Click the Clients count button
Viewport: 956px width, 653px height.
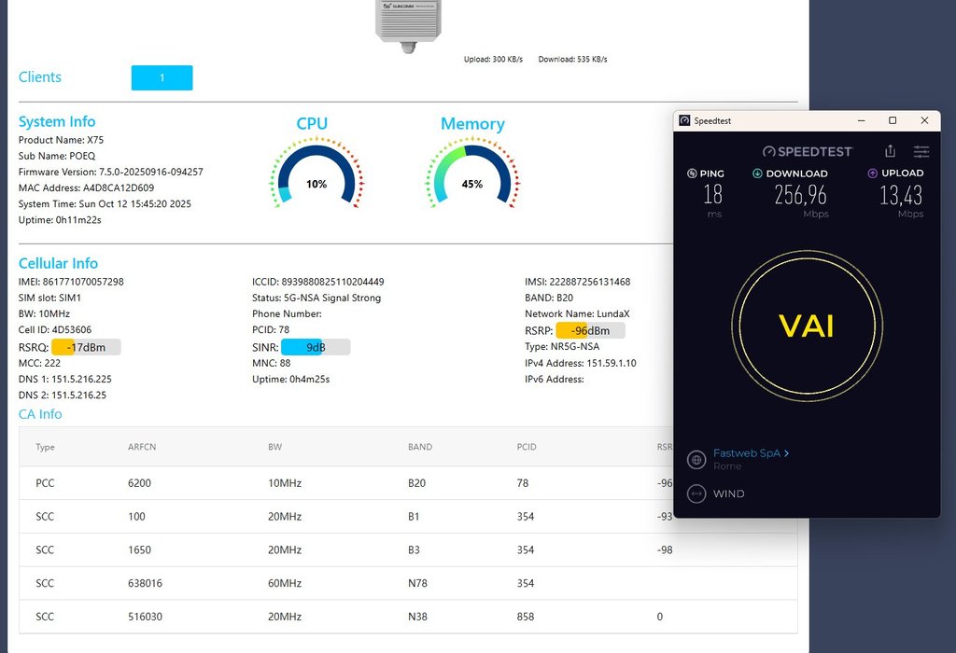click(x=162, y=77)
